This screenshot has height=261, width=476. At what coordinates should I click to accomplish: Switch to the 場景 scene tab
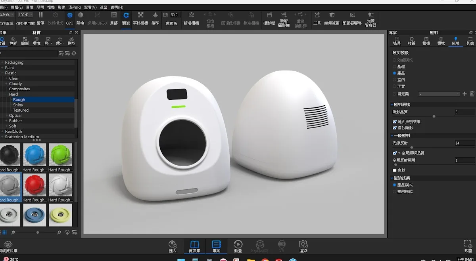pos(397,41)
